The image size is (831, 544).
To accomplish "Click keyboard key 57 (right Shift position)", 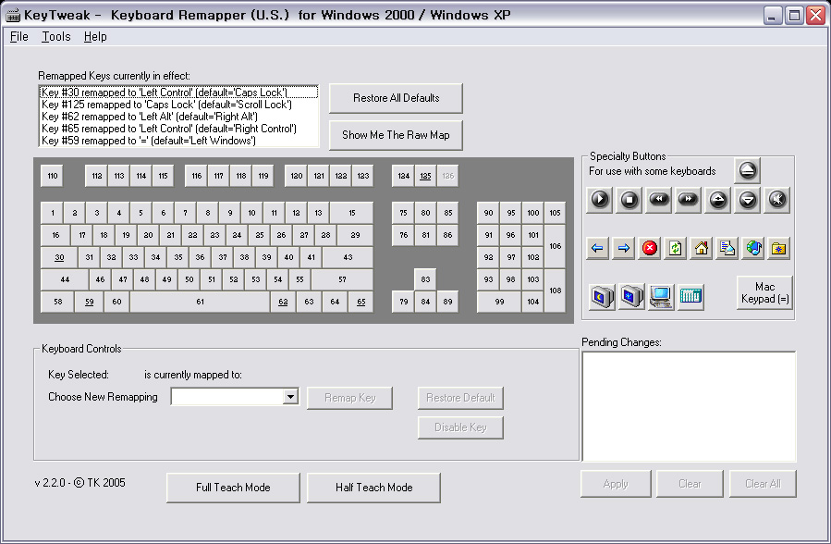I will coord(342,279).
